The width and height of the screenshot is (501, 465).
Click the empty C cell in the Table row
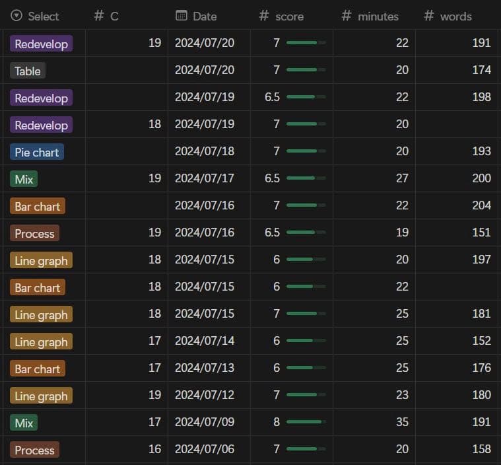pyautogui.click(x=127, y=70)
